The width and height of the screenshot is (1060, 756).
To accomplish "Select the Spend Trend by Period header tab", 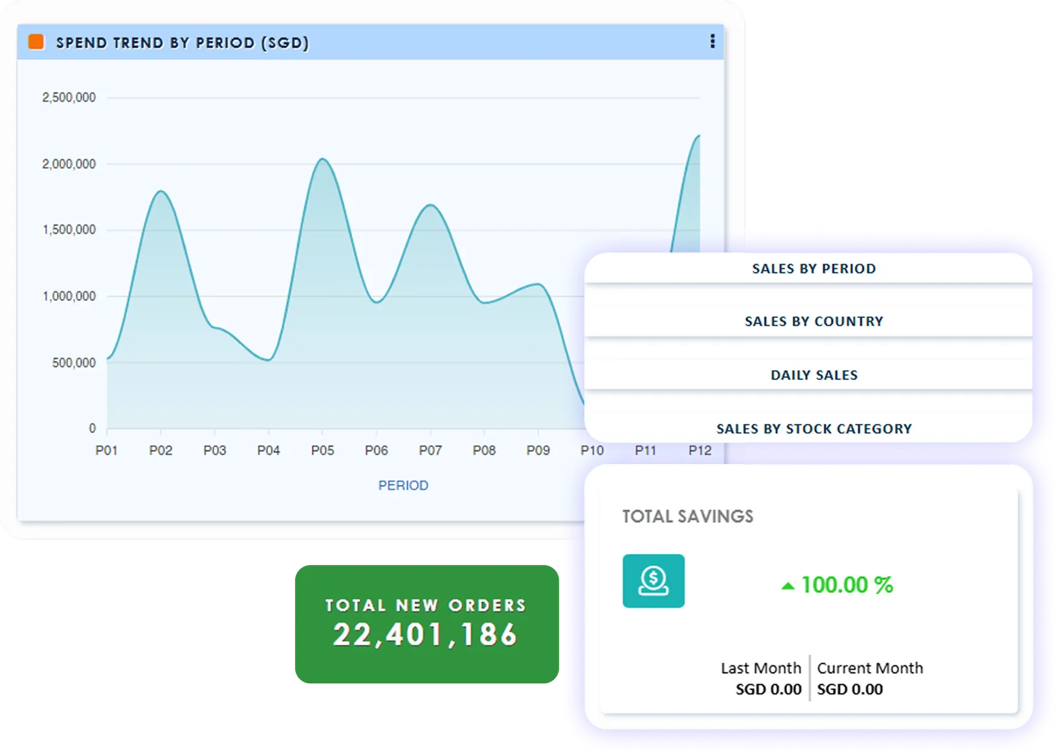I will (182, 43).
